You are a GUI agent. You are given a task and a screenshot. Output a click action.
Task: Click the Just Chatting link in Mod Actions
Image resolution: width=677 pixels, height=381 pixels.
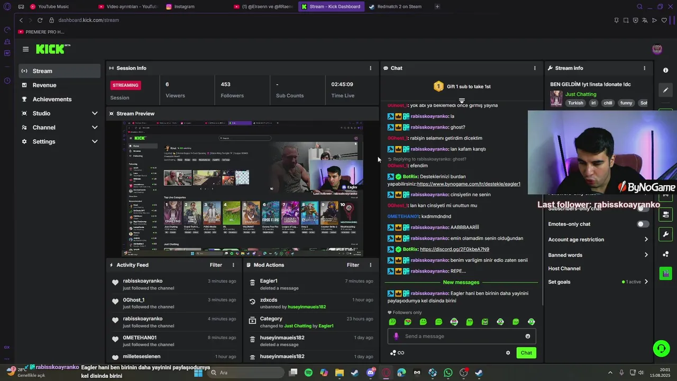(298, 326)
